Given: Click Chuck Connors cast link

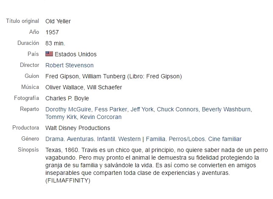Looking at the screenshot, I should coord(178,109).
